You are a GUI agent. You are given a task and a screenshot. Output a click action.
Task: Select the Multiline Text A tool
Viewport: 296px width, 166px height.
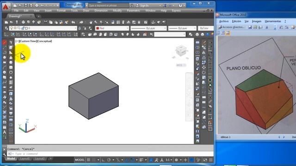click(x=5, y=132)
